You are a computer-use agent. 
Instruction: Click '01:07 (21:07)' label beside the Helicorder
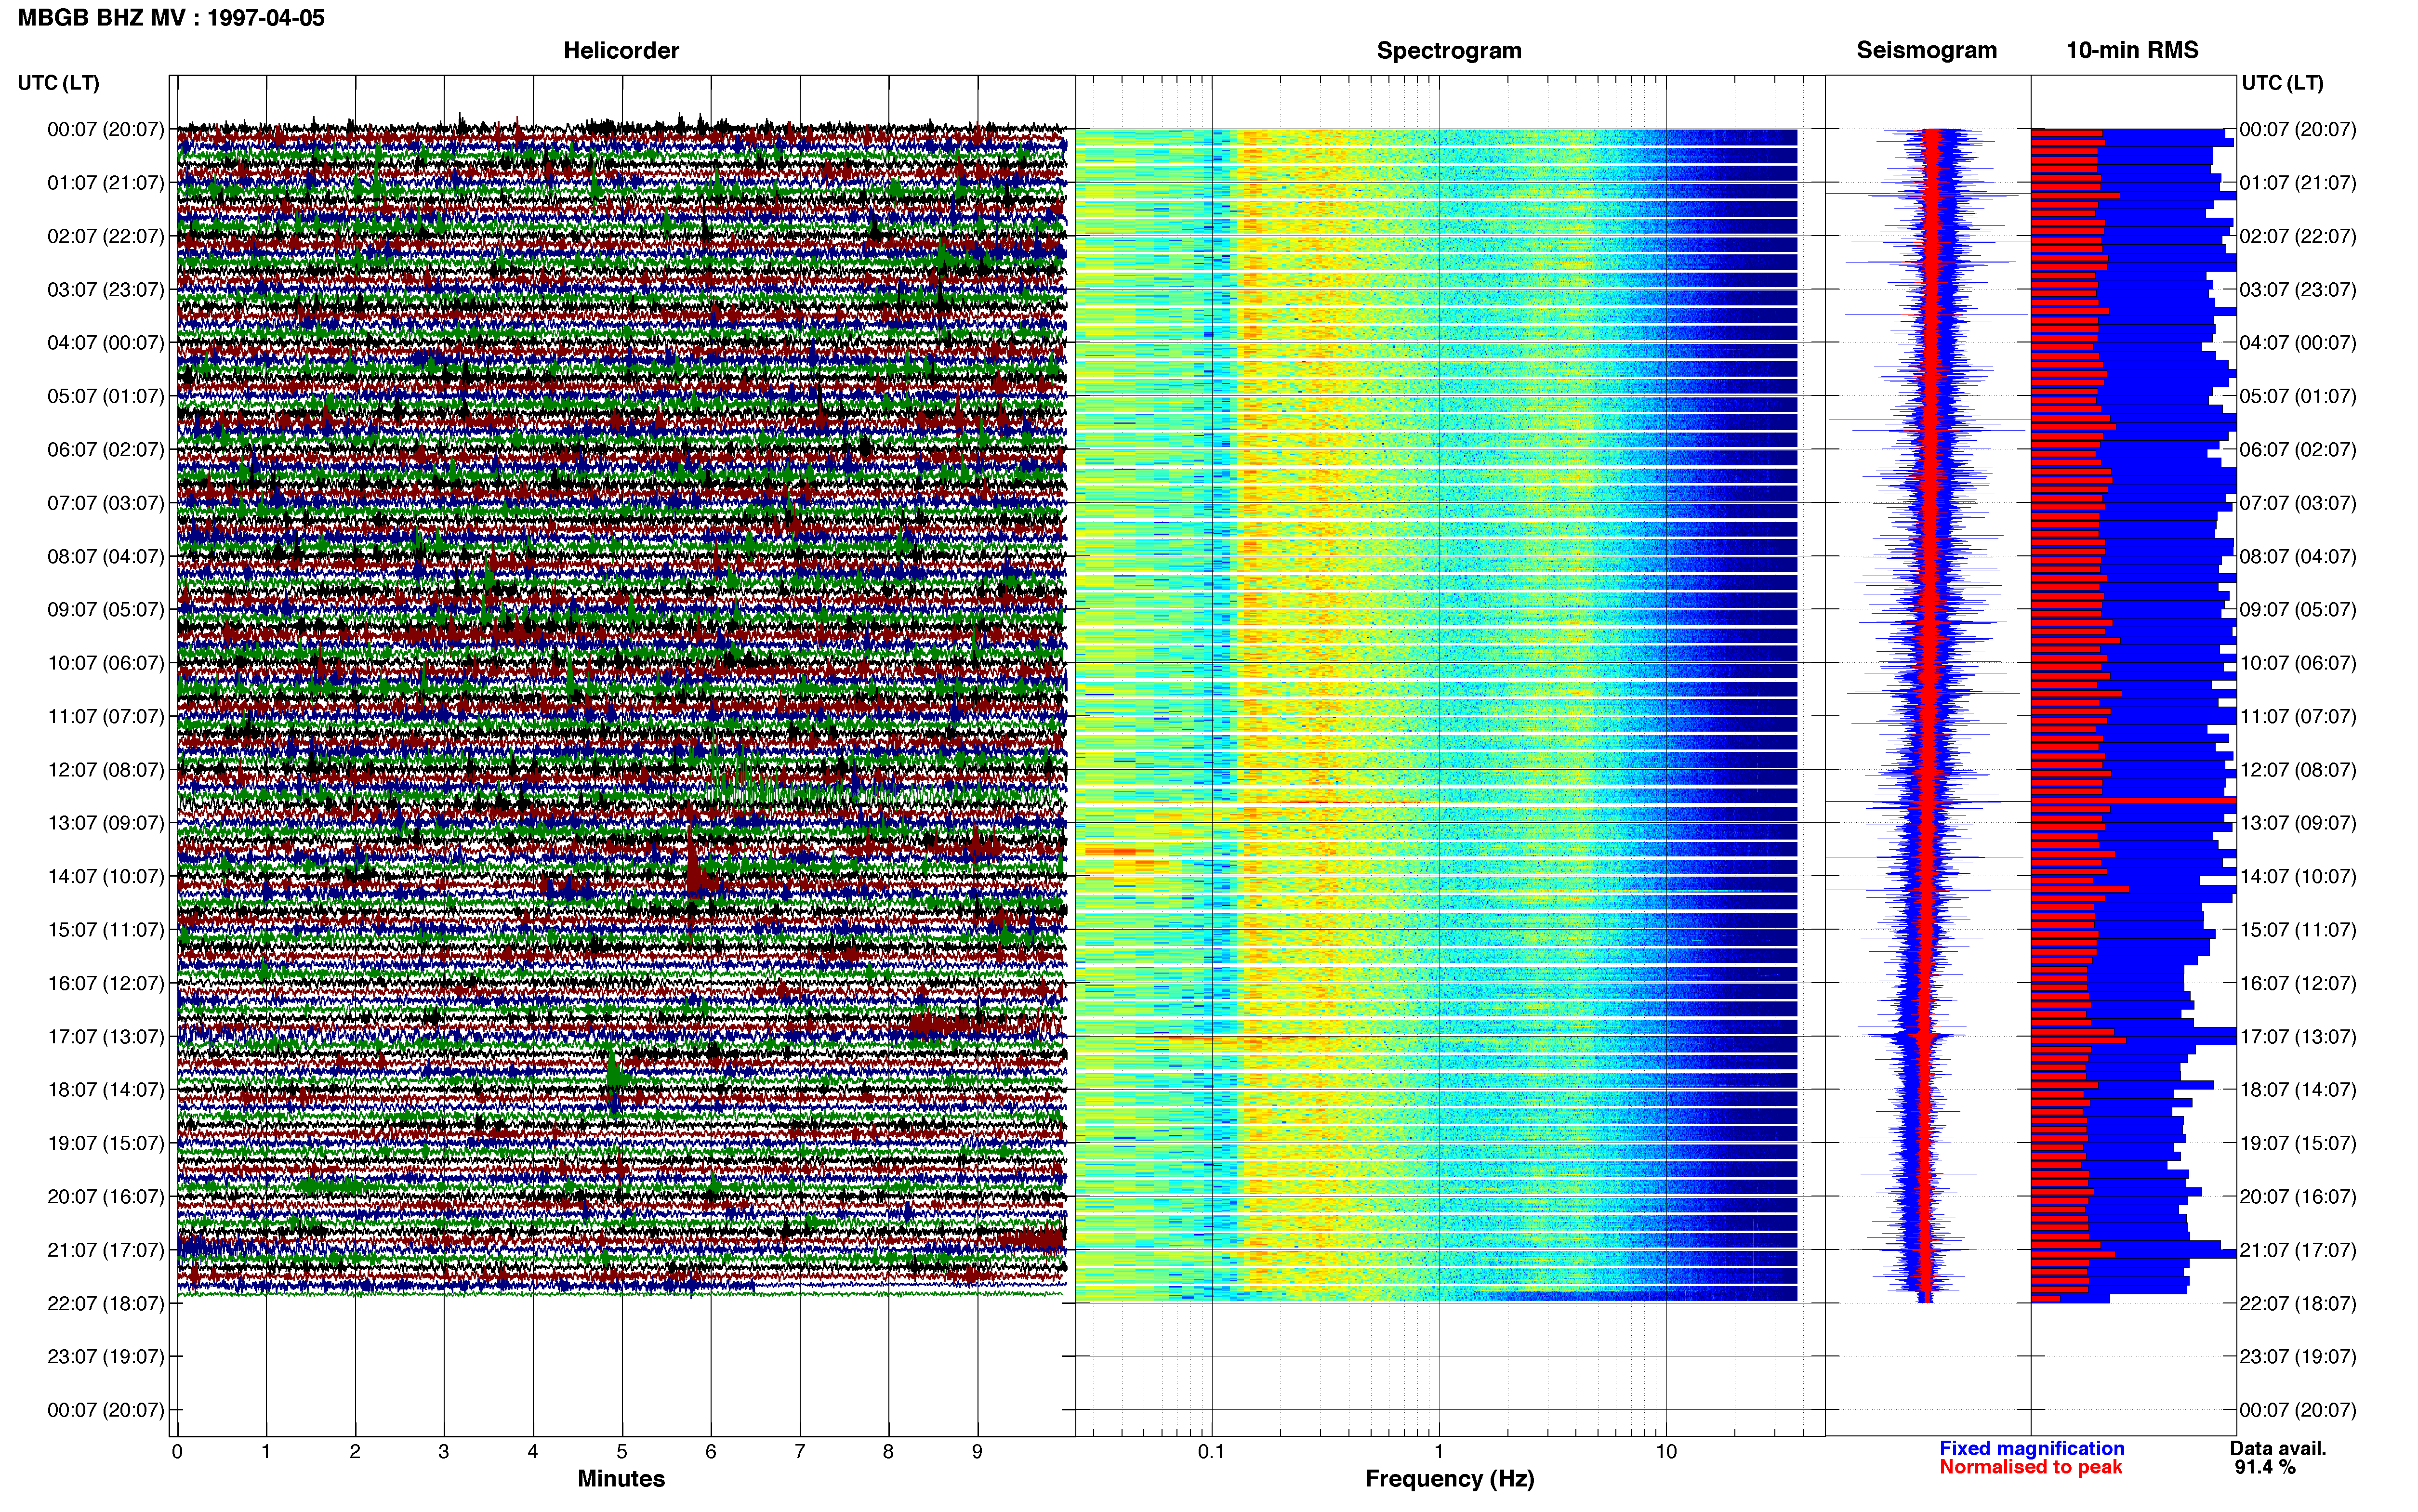[106, 183]
